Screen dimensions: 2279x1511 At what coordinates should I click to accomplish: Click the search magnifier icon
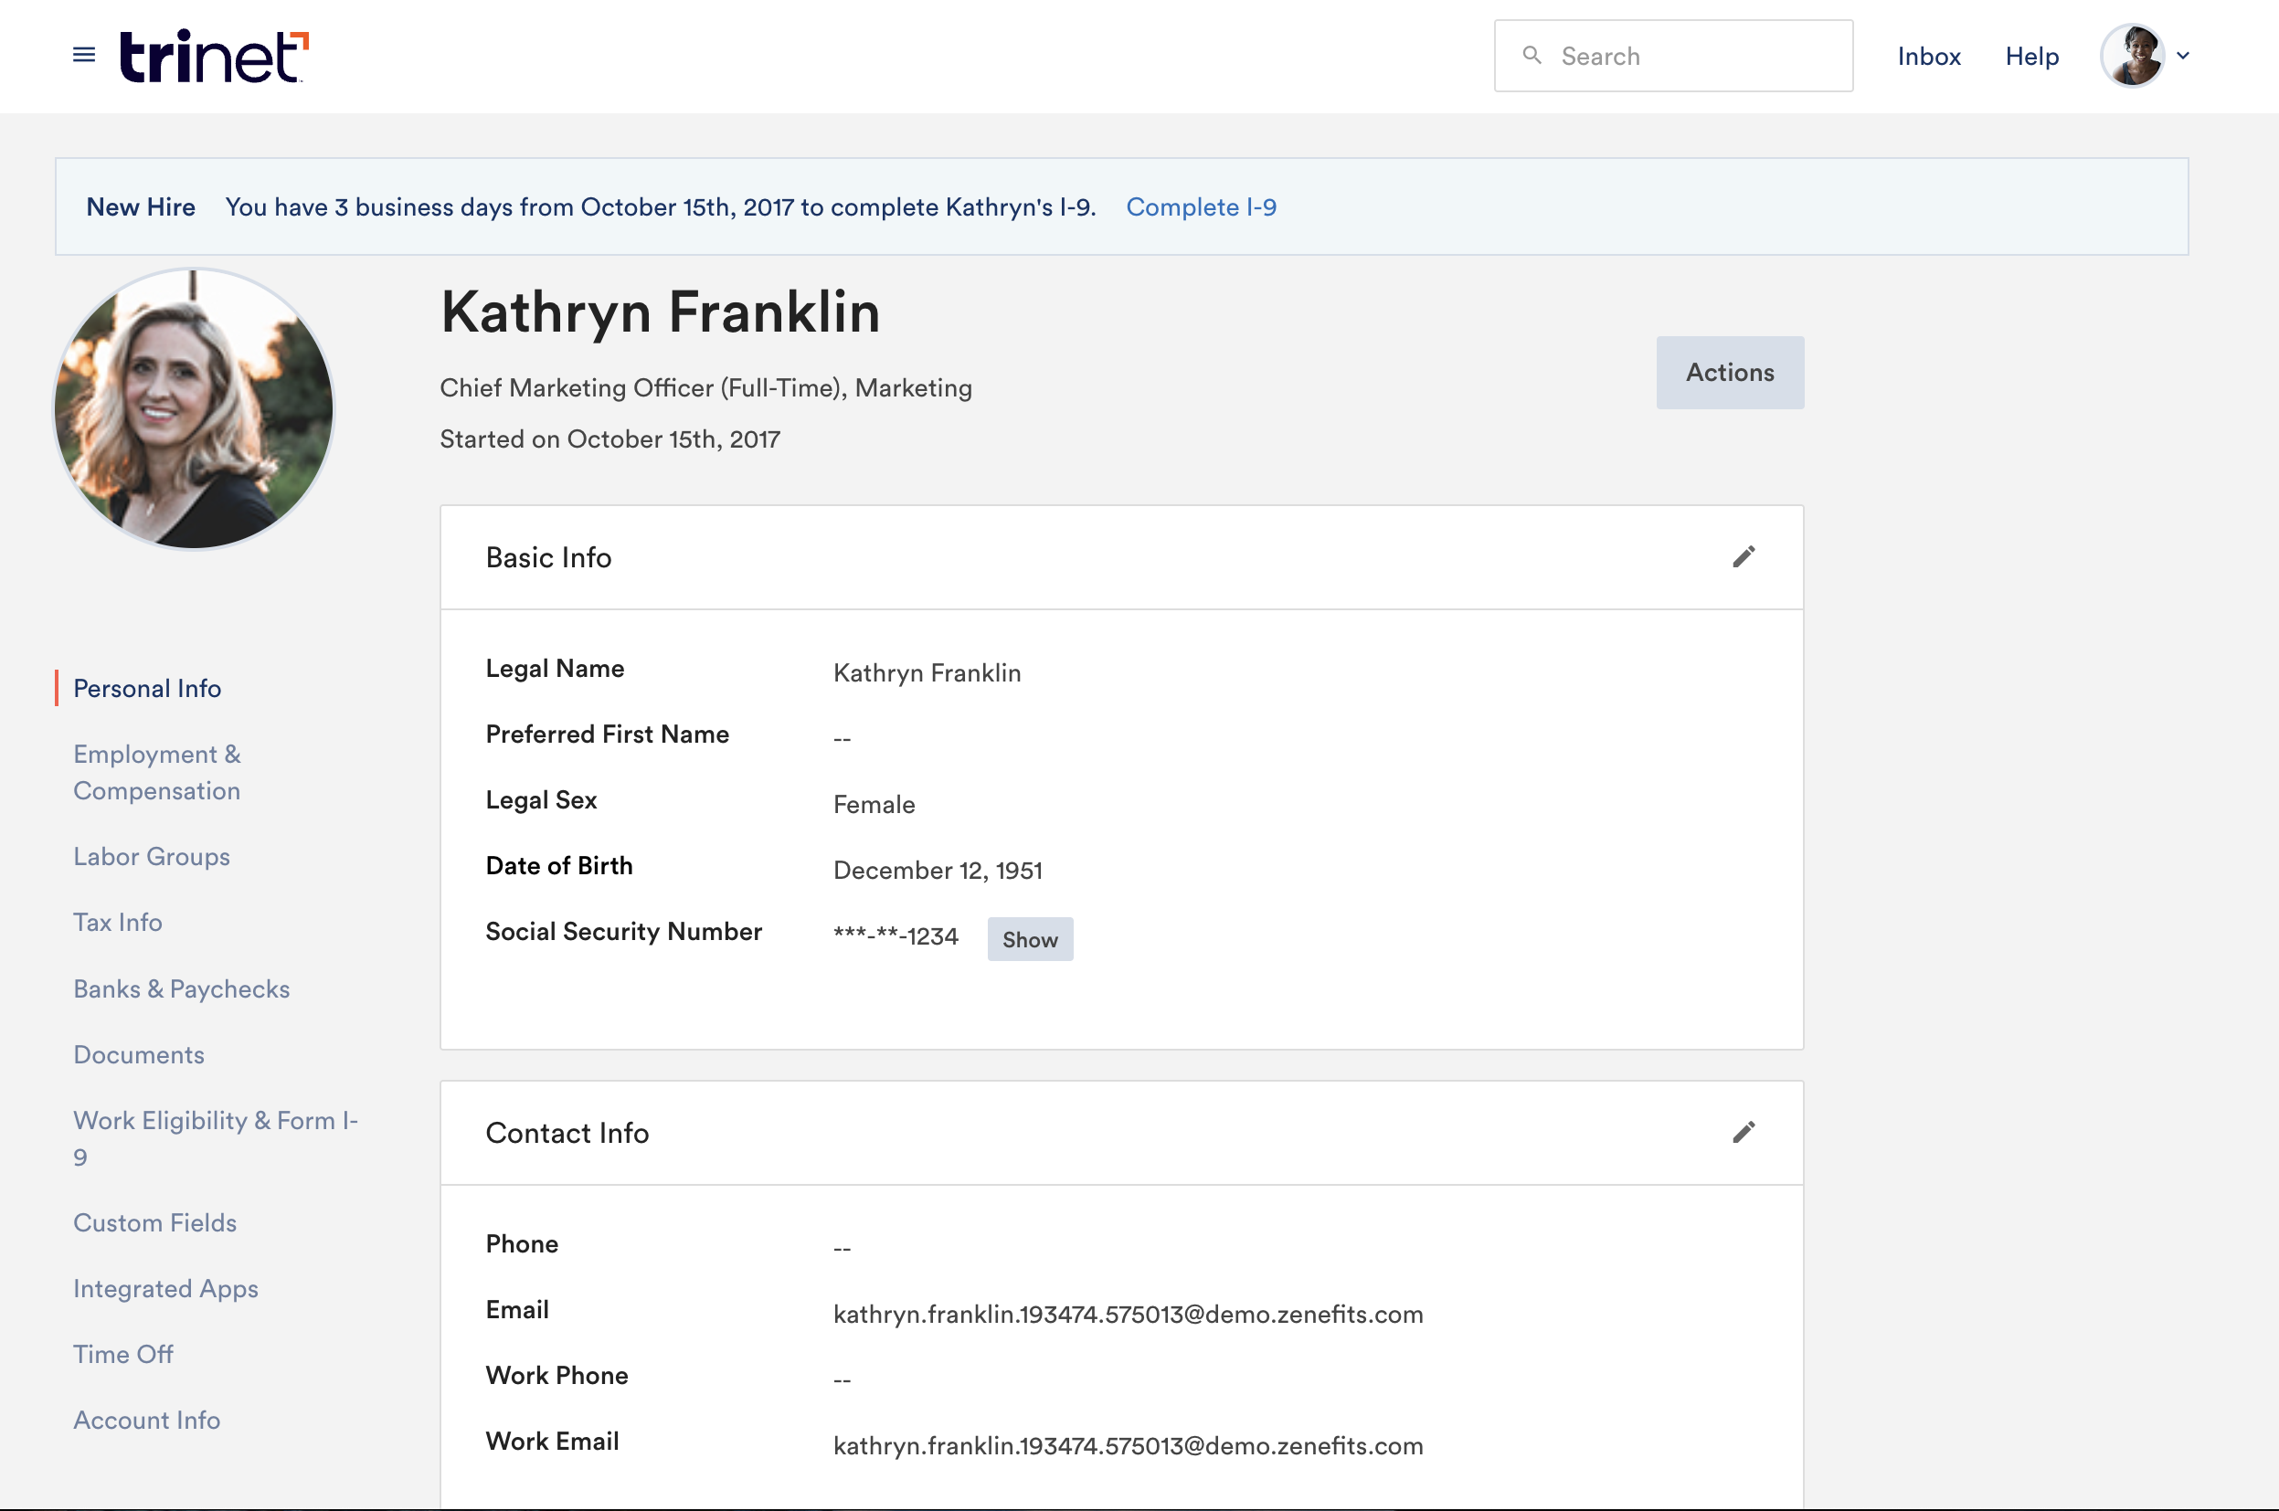(1532, 55)
